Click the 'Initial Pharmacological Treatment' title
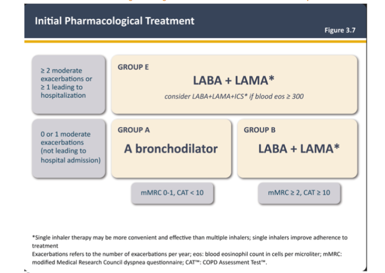 point(115,21)
